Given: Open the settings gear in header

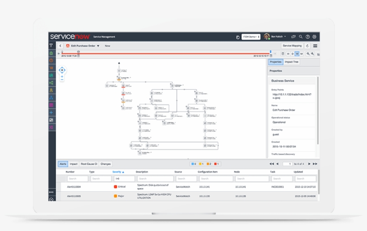Looking at the screenshot, I should (314, 37).
